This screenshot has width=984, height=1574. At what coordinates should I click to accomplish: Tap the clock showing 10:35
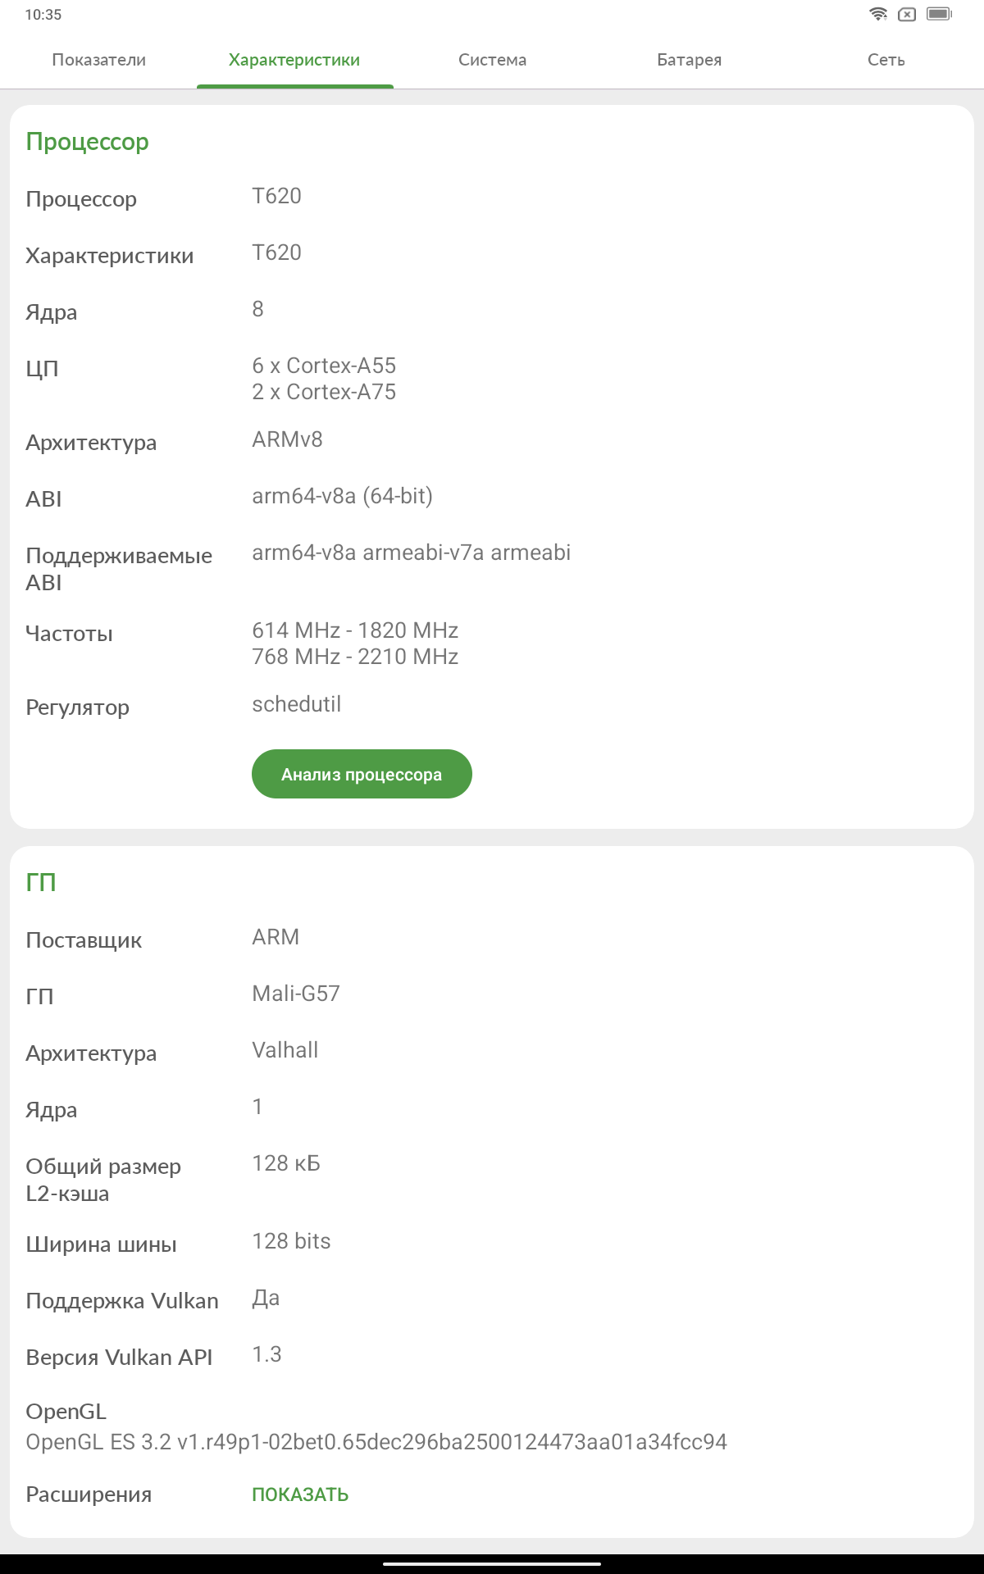click(43, 15)
